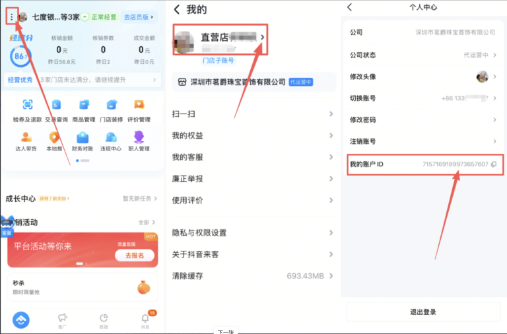507x334 pixels.
Task: Switch to 数据 tab in bottom bar
Action: pyautogui.click(x=104, y=321)
